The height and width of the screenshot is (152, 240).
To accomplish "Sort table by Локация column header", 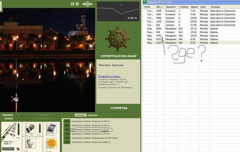I will [x=224, y=7].
